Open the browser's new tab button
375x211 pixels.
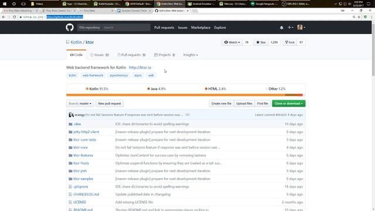(195, 11)
